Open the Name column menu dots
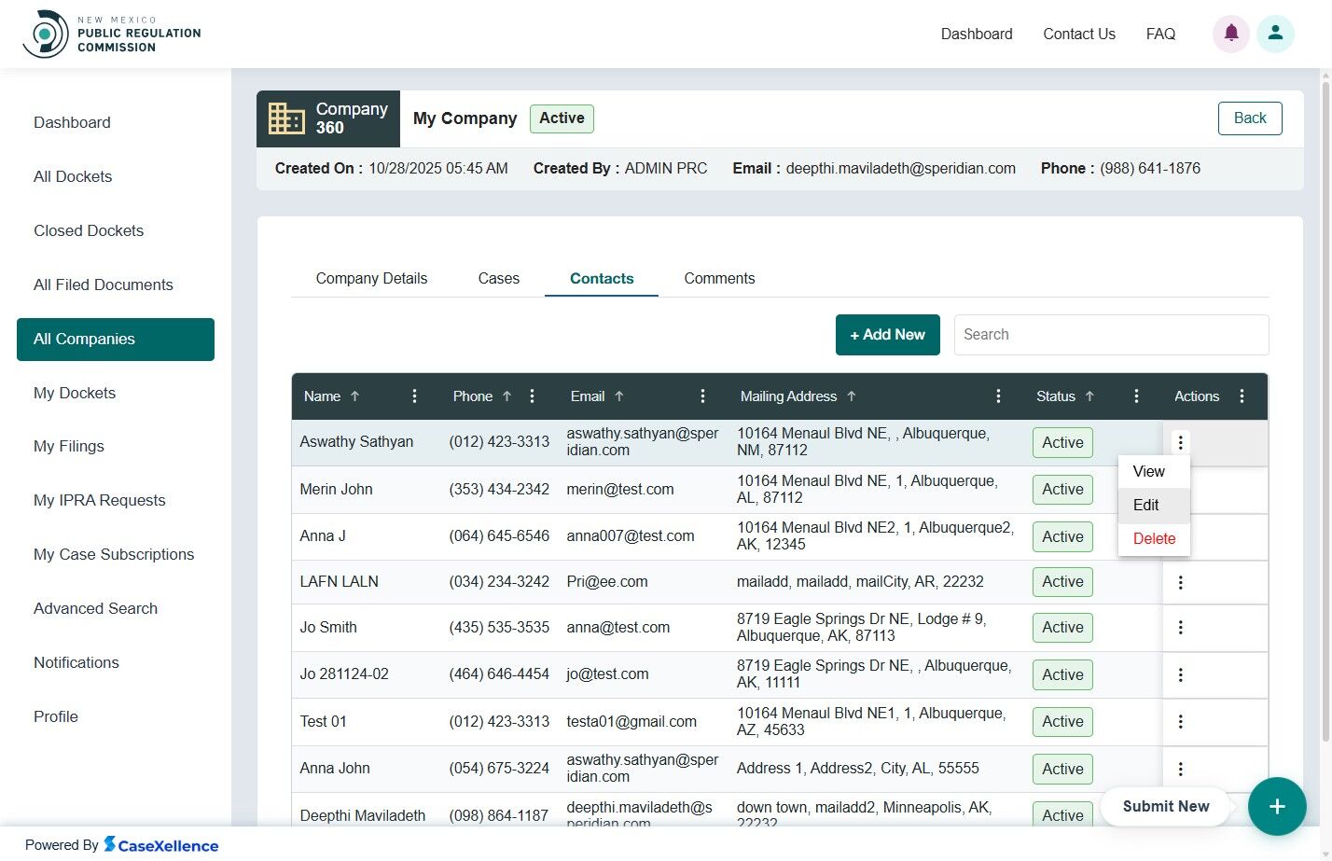The width and height of the screenshot is (1332, 861). [x=415, y=396]
